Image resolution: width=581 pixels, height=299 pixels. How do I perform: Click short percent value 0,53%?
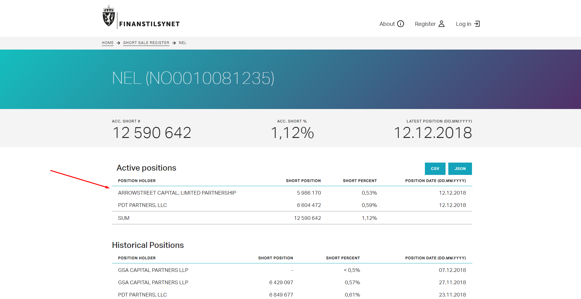click(369, 193)
